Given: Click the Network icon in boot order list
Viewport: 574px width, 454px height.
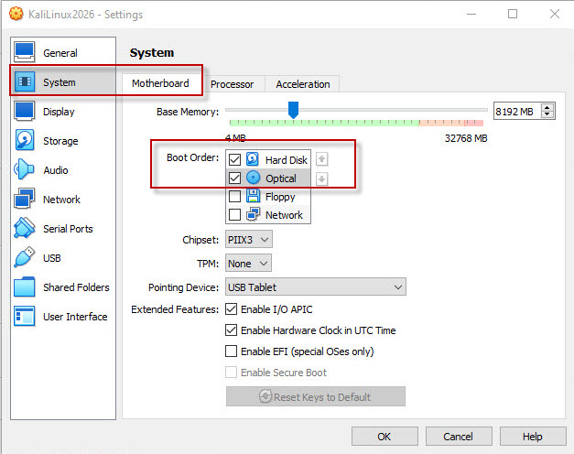Looking at the screenshot, I should (x=253, y=214).
